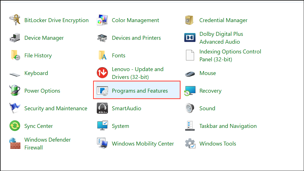
Task: Click the Sync Center green arrows icon
Action: (15, 126)
